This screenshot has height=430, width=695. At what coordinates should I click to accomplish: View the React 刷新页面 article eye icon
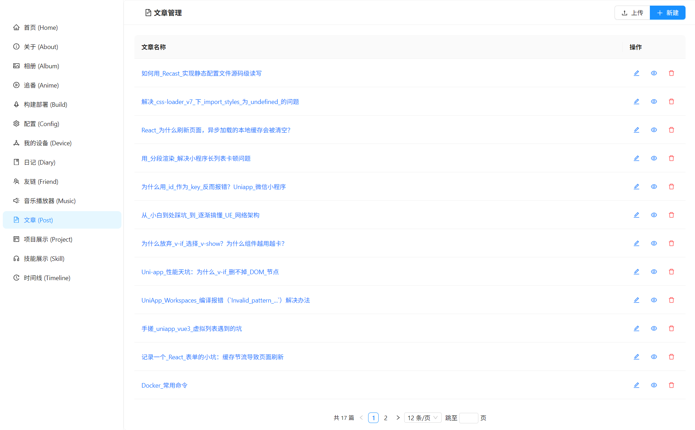654,130
